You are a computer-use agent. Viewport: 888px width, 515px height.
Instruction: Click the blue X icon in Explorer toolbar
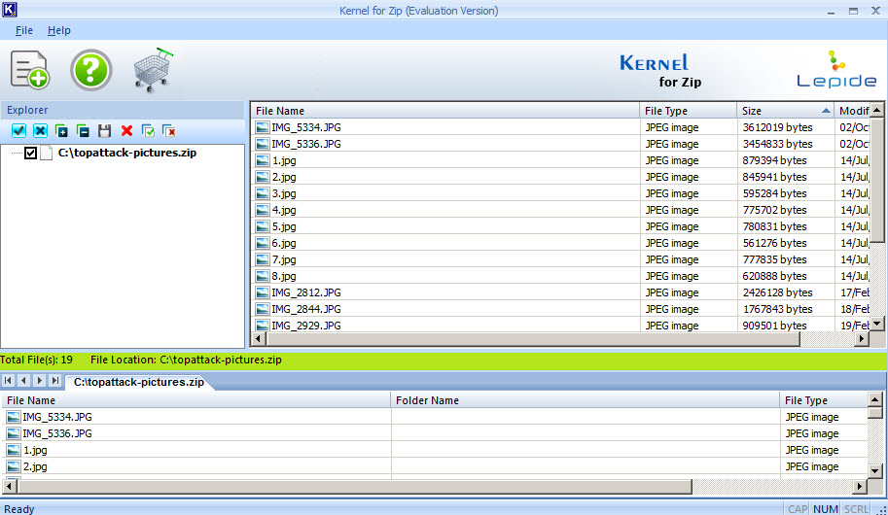(x=40, y=131)
